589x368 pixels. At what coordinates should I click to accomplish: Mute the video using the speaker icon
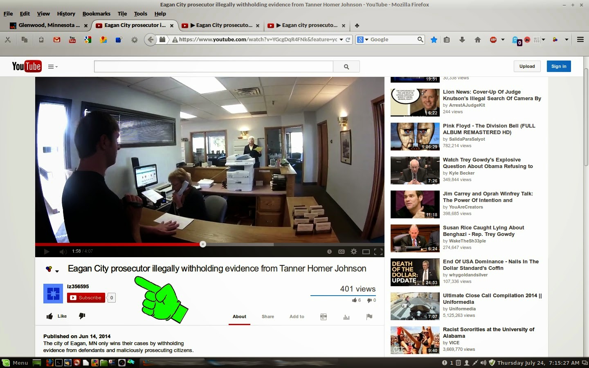[x=63, y=251]
